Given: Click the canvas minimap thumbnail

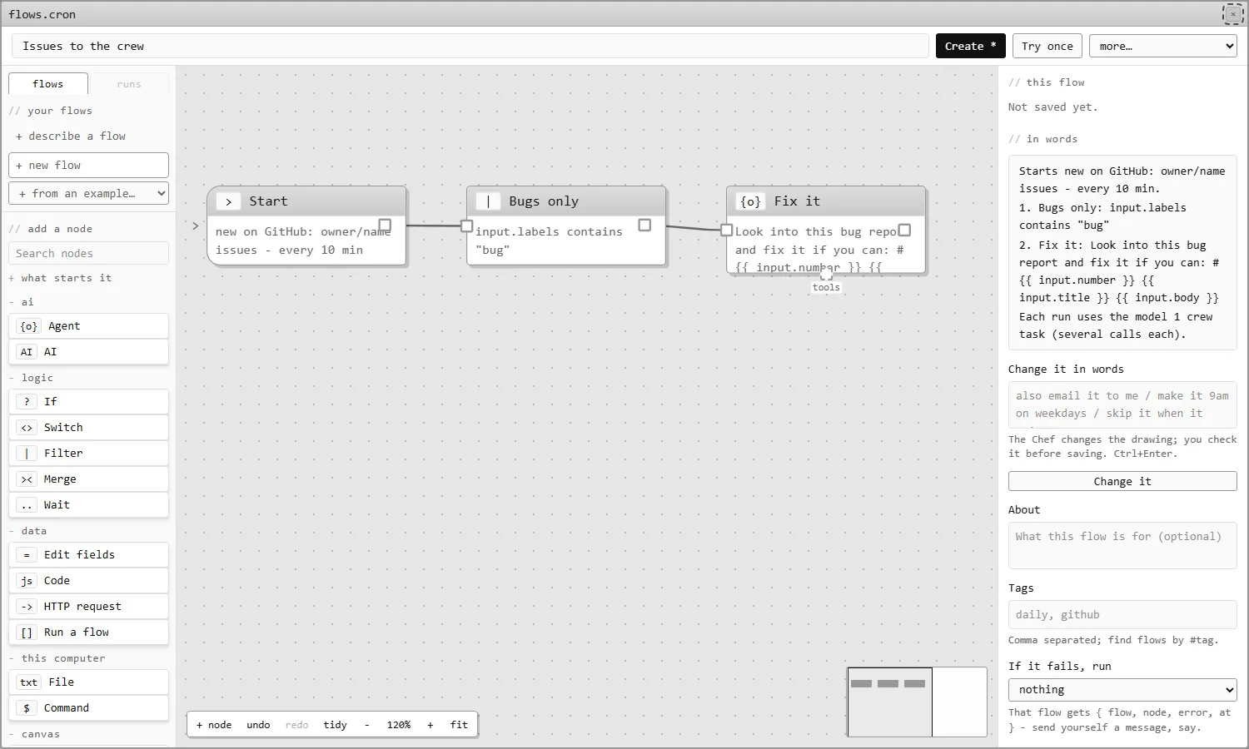Looking at the screenshot, I should point(917,702).
